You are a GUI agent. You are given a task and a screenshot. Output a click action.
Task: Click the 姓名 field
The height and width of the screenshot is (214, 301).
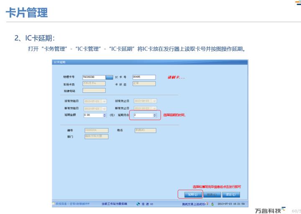click(145, 130)
